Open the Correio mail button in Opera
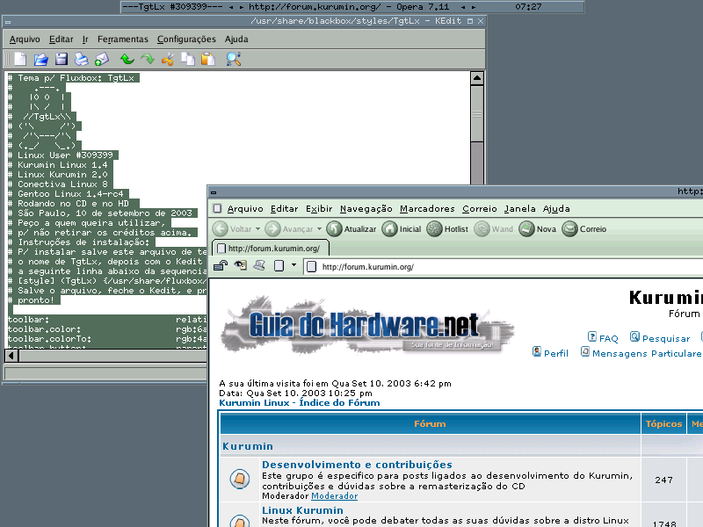 [584, 229]
